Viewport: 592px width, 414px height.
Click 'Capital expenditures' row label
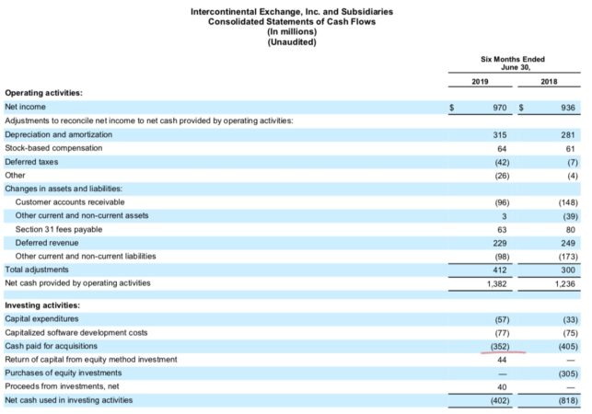pyautogui.click(x=41, y=319)
